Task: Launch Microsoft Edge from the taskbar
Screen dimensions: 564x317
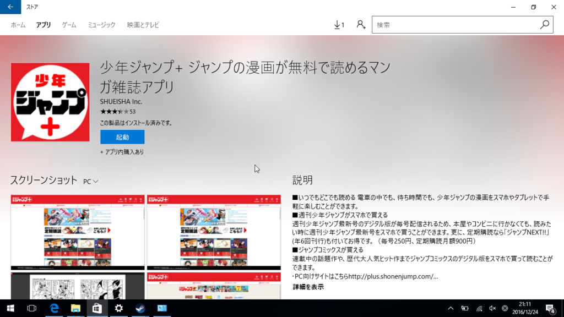Action: [54, 308]
